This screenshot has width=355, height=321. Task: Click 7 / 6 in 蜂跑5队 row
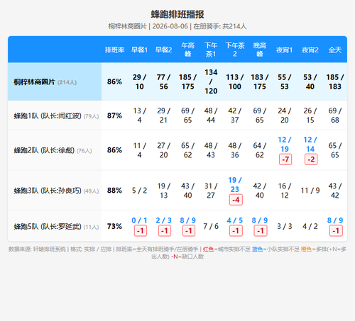pyautogui.click(x=211, y=226)
